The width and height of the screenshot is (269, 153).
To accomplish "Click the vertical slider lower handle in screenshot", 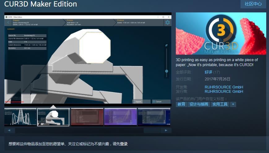I will coord(167,71).
